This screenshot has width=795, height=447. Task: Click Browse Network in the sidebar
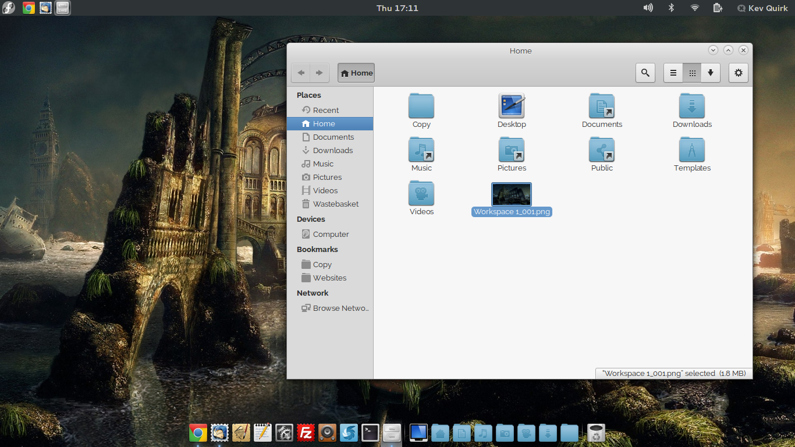[x=340, y=308]
